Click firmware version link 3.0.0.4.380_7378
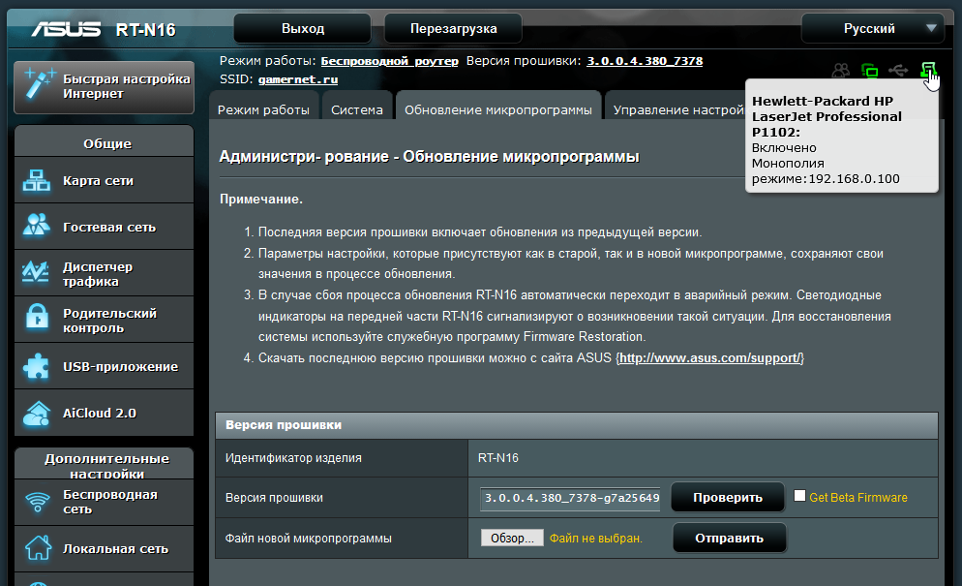The image size is (962, 586). (645, 61)
